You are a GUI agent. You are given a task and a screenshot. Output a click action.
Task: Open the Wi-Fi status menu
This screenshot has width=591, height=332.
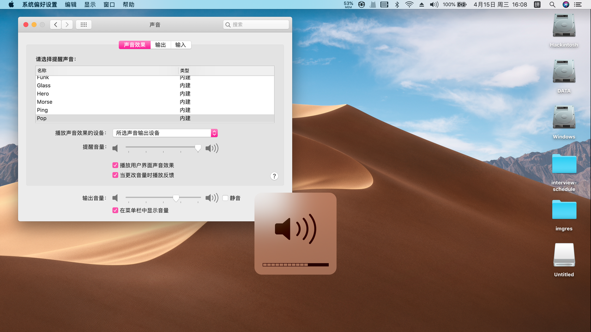tap(409, 5)
